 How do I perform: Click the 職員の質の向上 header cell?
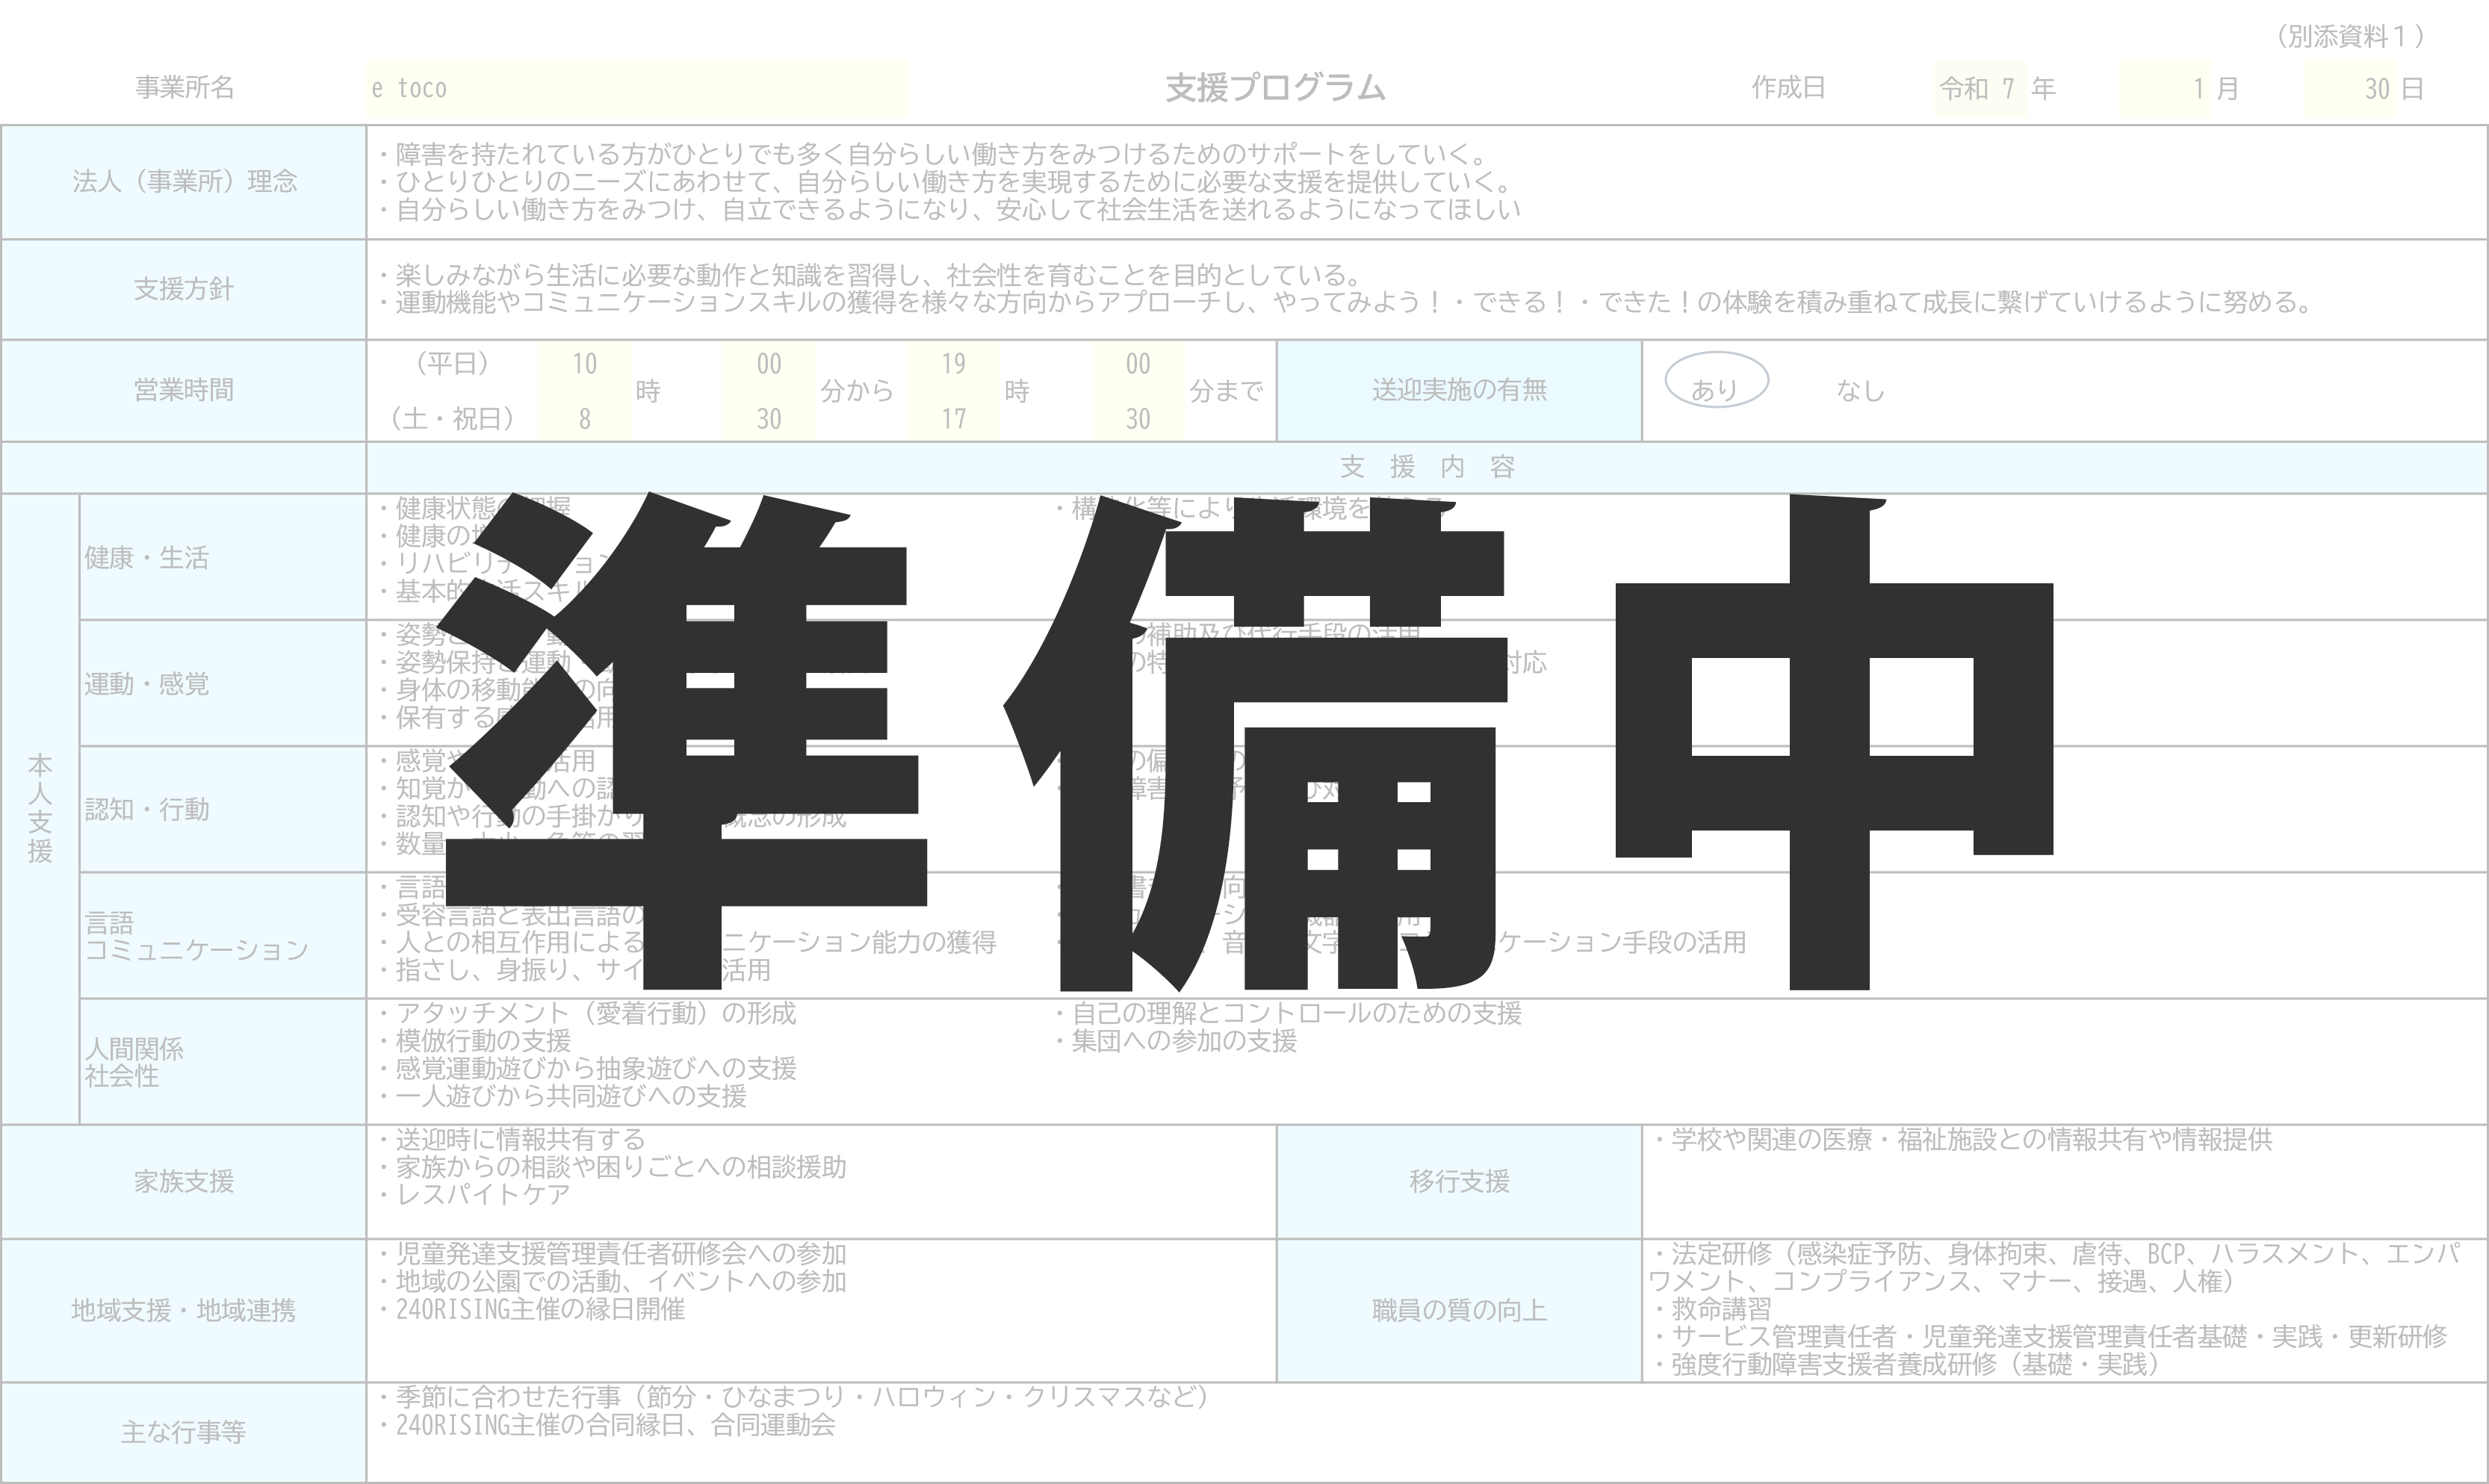(1459, 1310)
